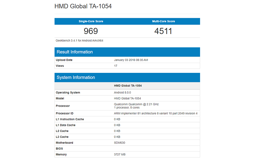Select the 0 KB value for L3 Cache
The height and width of the screenshot is (159, 254).
point(117,137)
